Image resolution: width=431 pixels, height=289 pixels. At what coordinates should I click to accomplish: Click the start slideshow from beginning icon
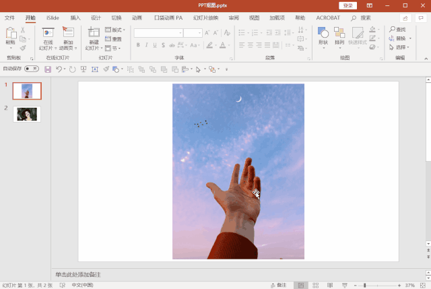[x=84, y=69]
